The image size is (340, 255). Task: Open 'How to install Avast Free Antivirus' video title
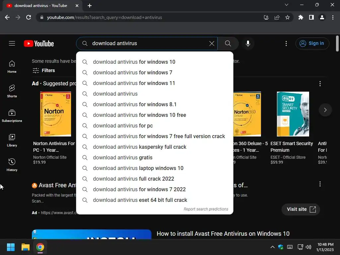(223, 233)
